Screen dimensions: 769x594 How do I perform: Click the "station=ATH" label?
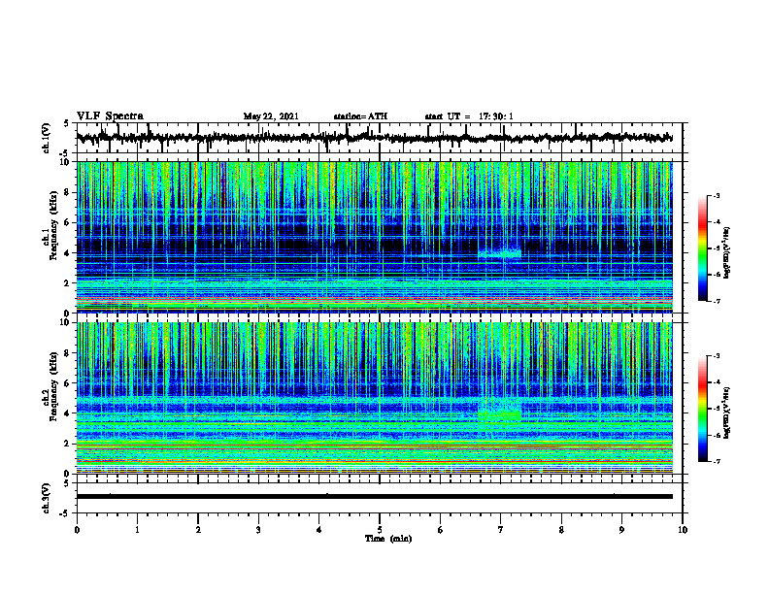tap(360, 116)
